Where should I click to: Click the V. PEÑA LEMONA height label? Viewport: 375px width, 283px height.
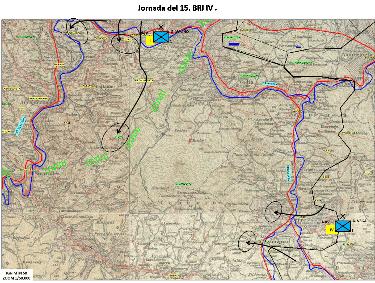click(302, 63)
